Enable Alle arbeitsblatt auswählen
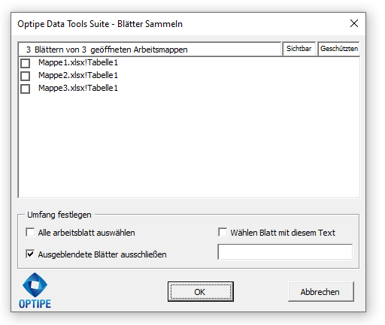Screen dimensions: 385x325 pyautogui.click(x=30, y=232)
